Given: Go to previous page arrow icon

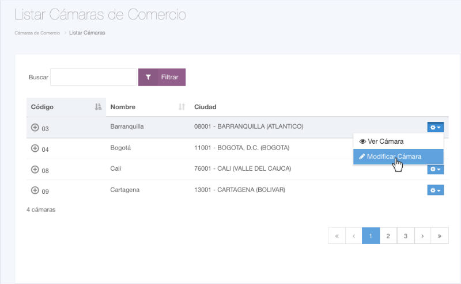Looking at the screenshot, I should coord(354,236).
